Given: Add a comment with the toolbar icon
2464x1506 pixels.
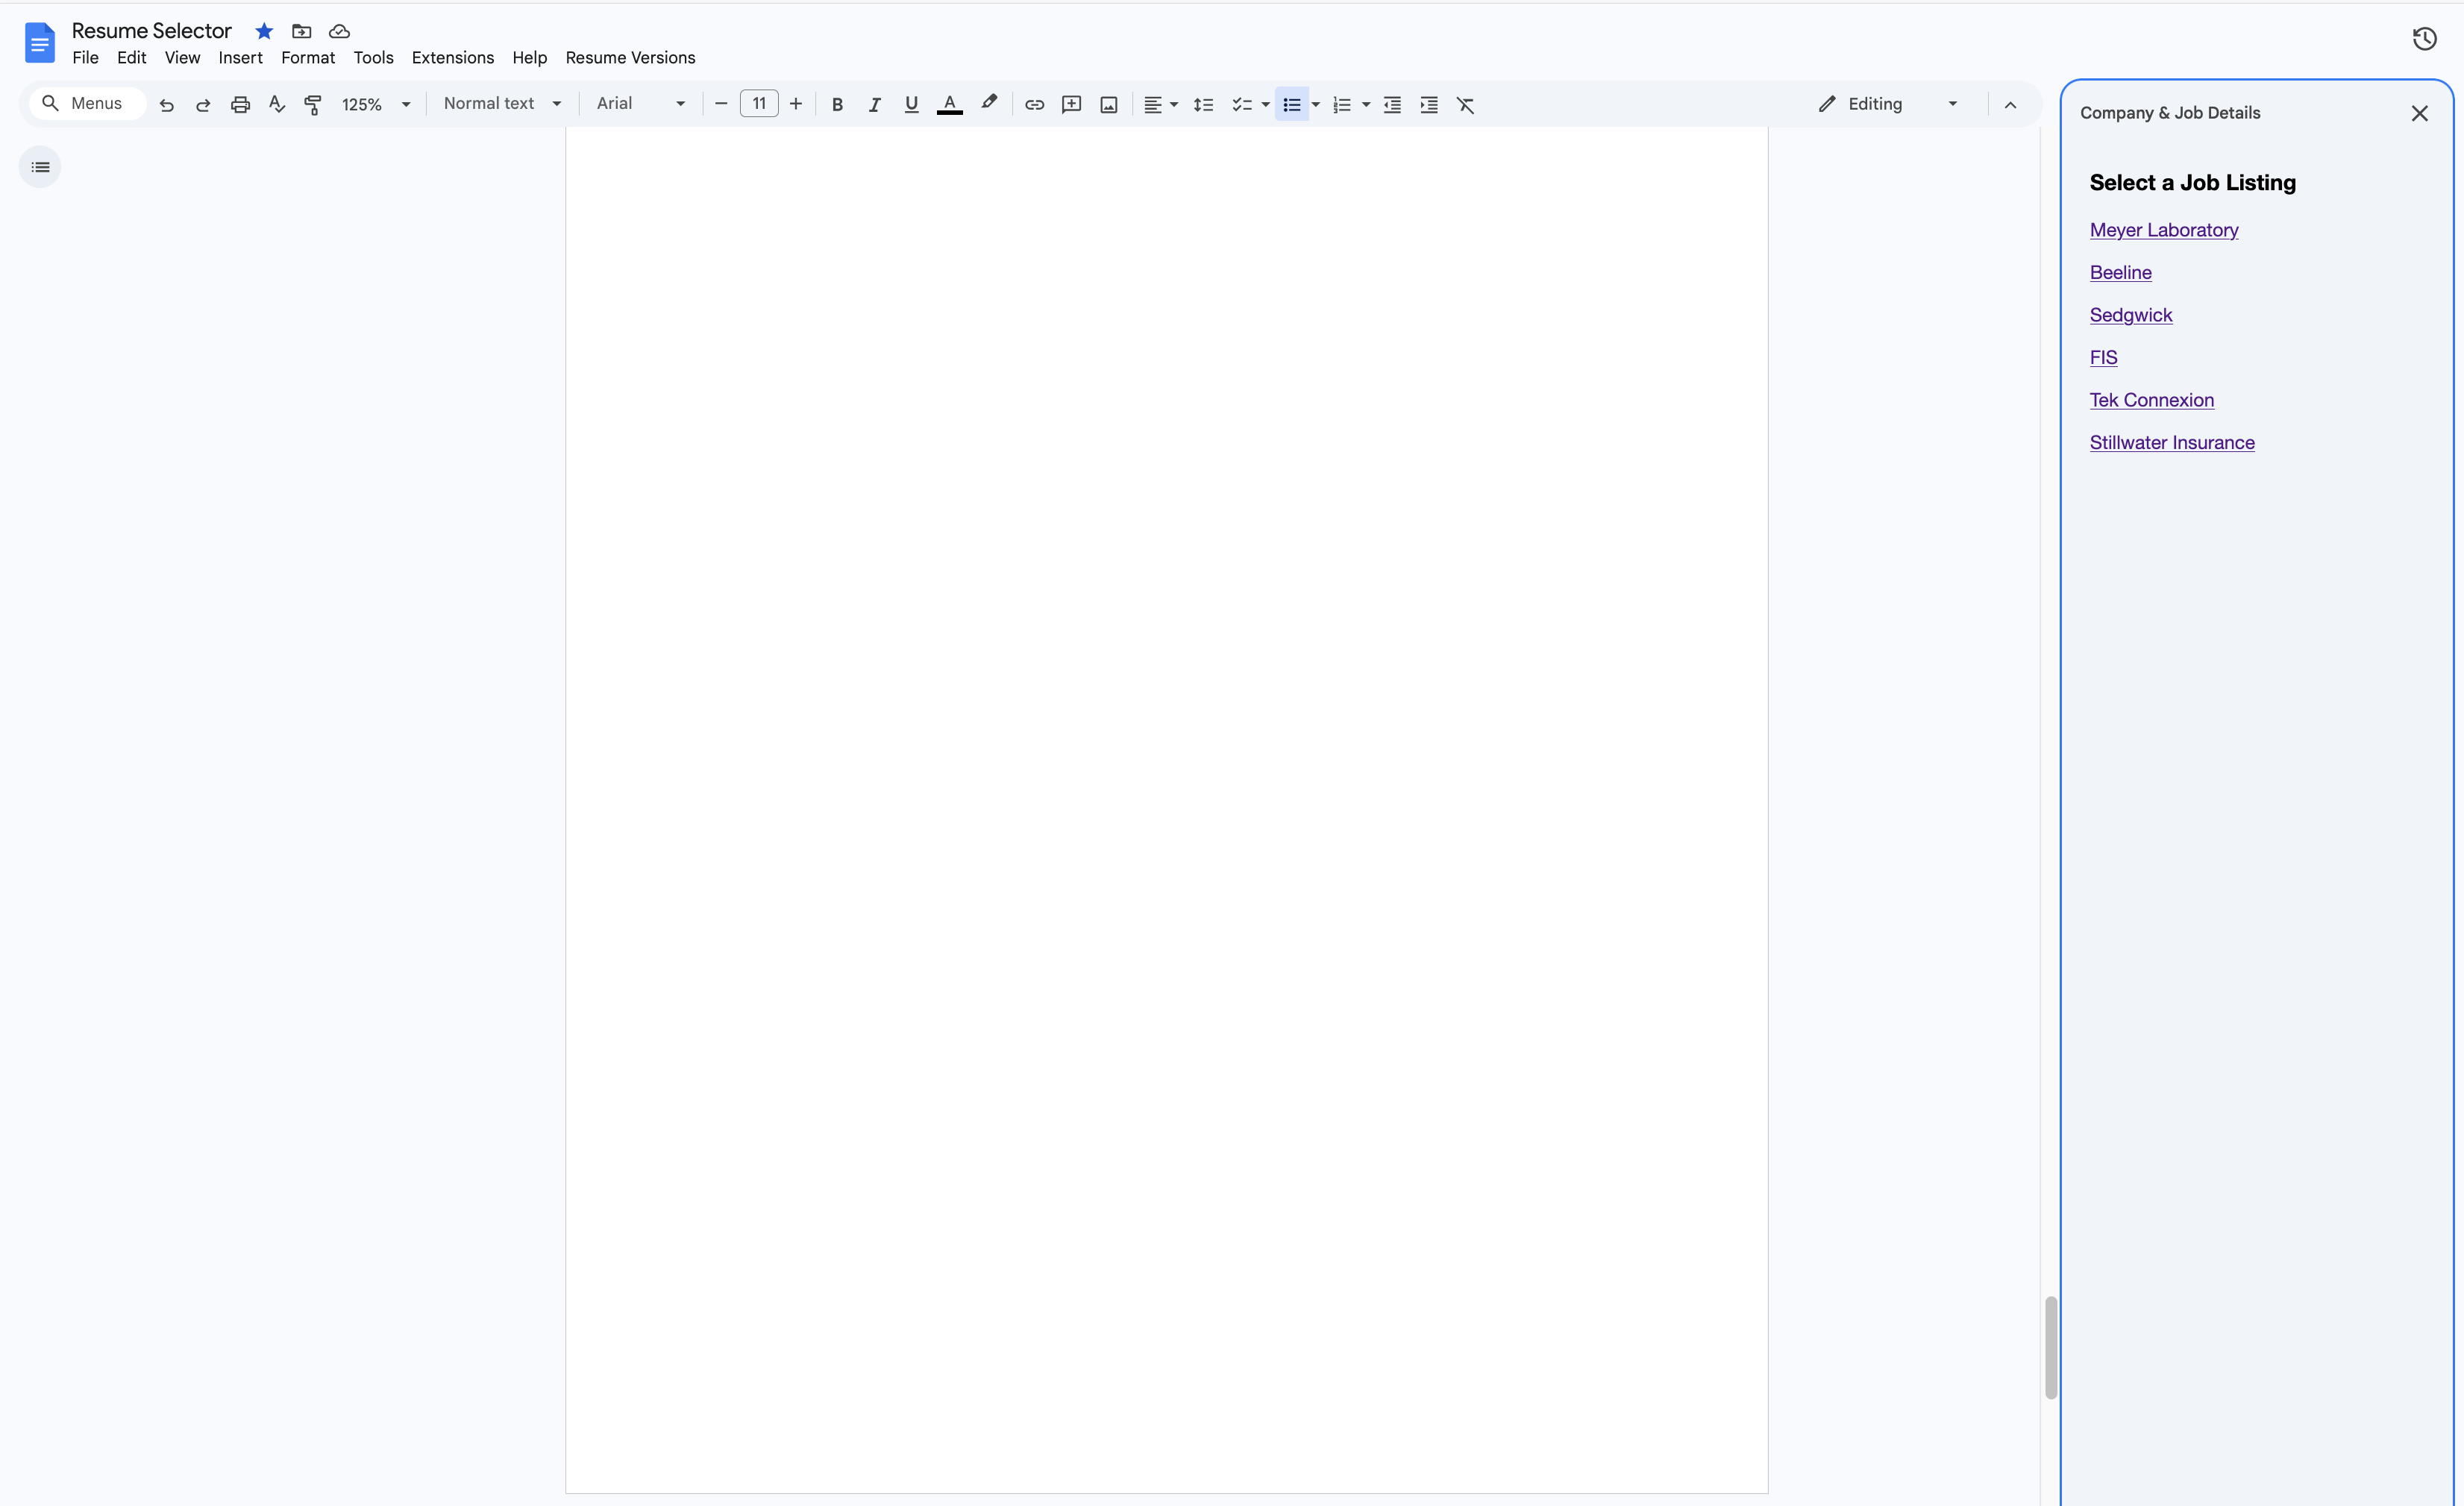Looking at the screenshot, I should [x=1072, y=104].
